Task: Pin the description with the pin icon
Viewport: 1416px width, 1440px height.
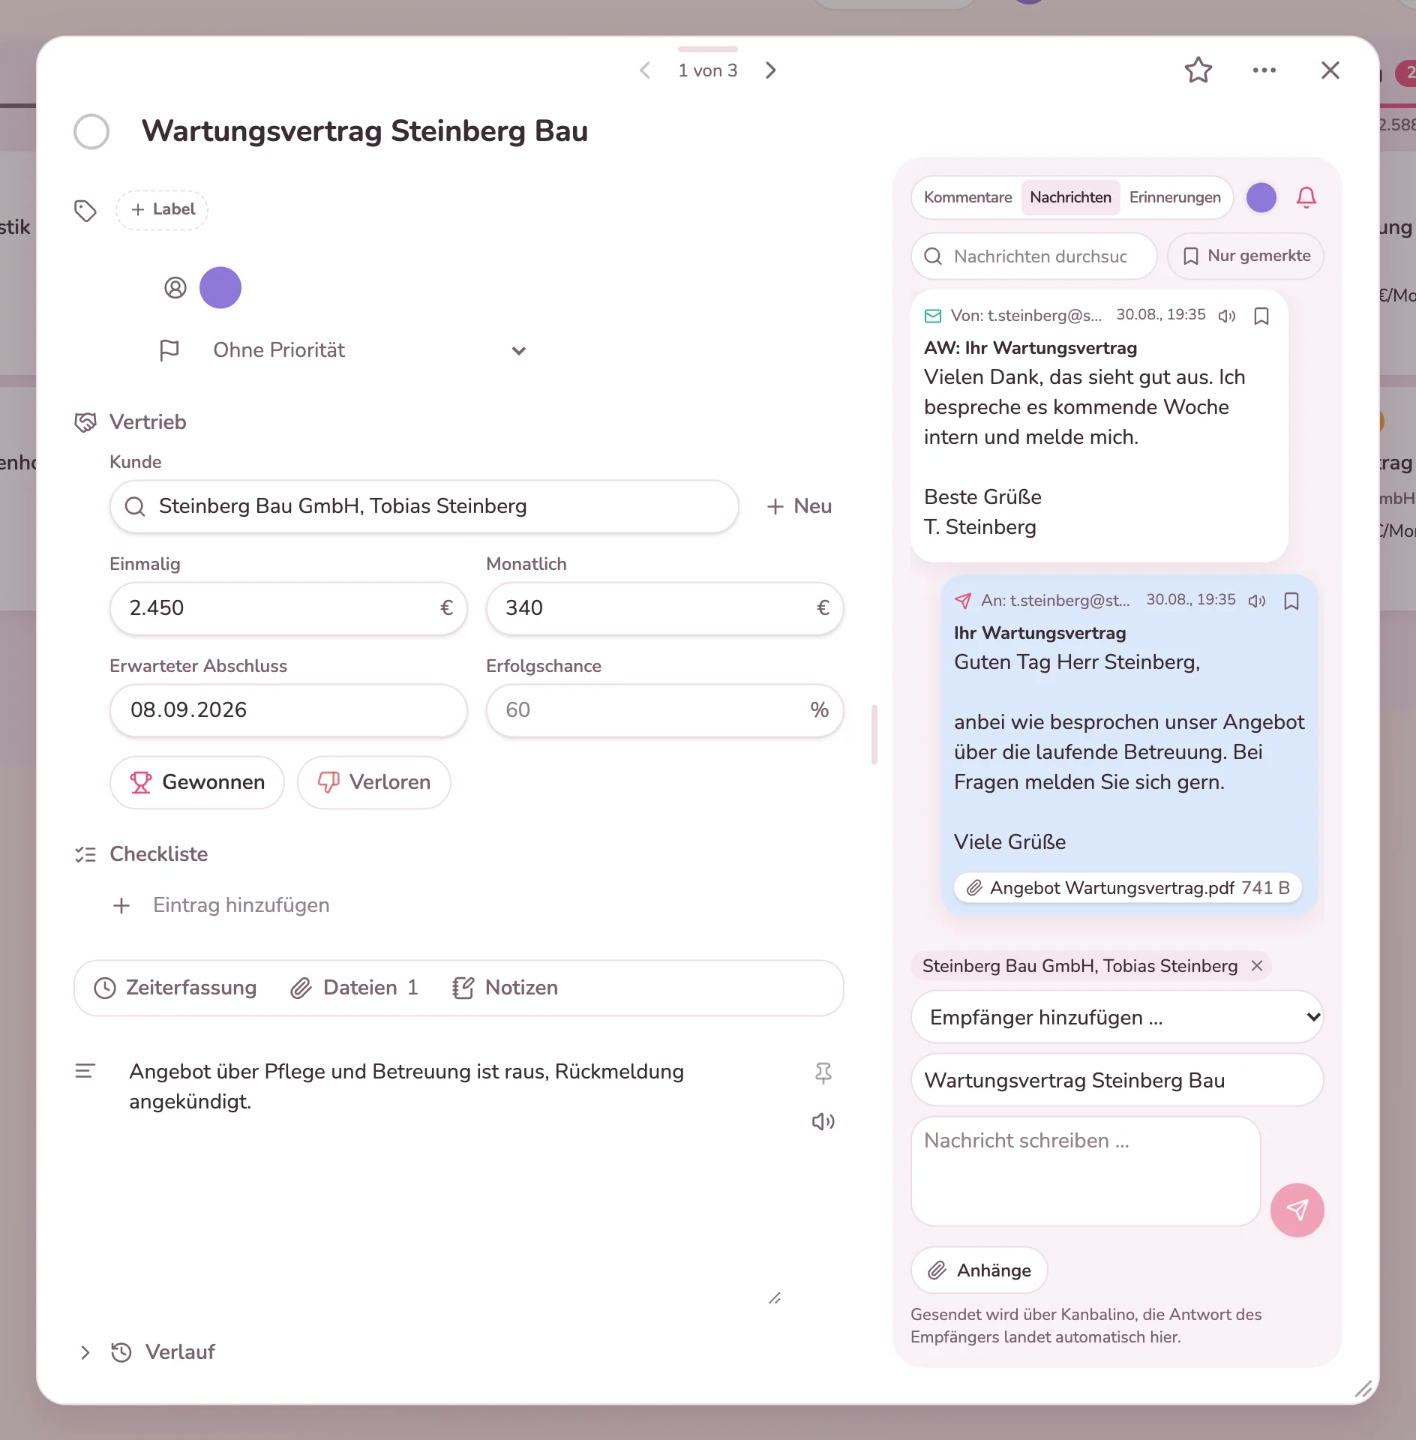Action: pos(823,1073)
